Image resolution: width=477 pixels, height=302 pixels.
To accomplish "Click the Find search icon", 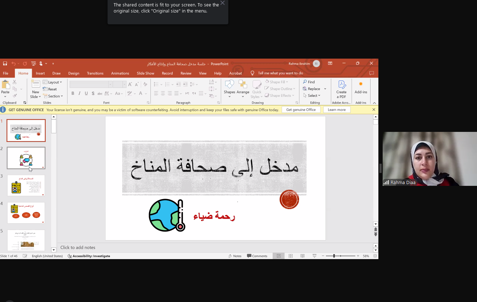I will point(309,82).
